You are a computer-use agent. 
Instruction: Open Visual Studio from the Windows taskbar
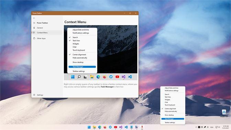(x=121, y=127)
